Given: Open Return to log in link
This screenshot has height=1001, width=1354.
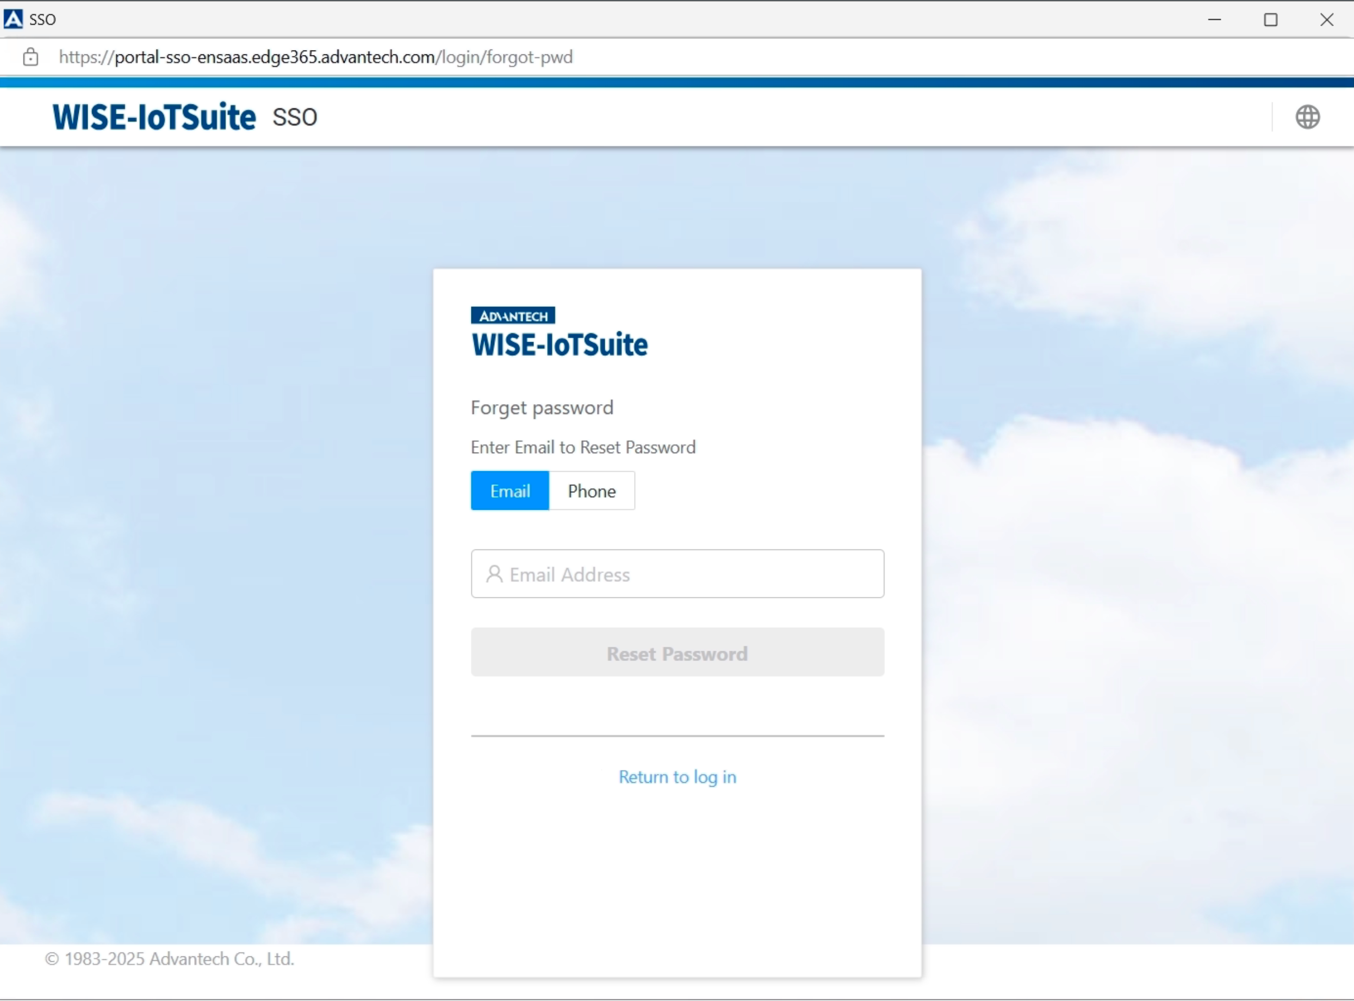Looking at the screenshot, I should click(676, 777).
